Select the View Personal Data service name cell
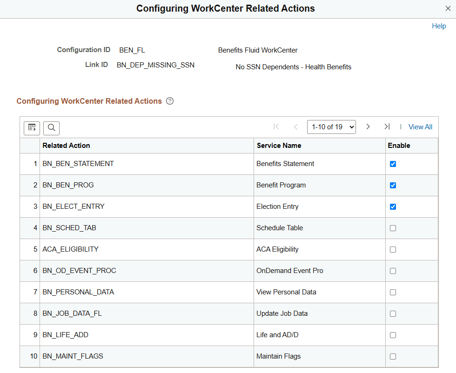This screenshot has height=373, width=456. [x=286, y=292]
